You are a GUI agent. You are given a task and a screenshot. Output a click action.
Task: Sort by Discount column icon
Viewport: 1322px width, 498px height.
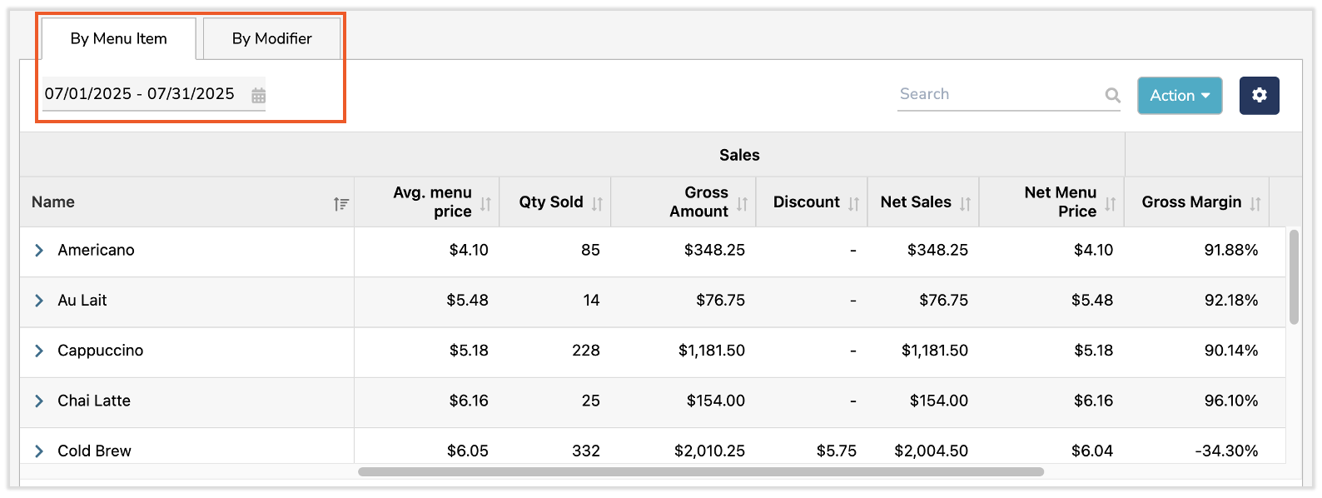853,203
